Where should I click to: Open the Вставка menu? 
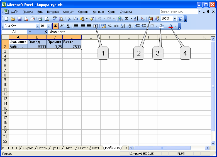[53, 12]
